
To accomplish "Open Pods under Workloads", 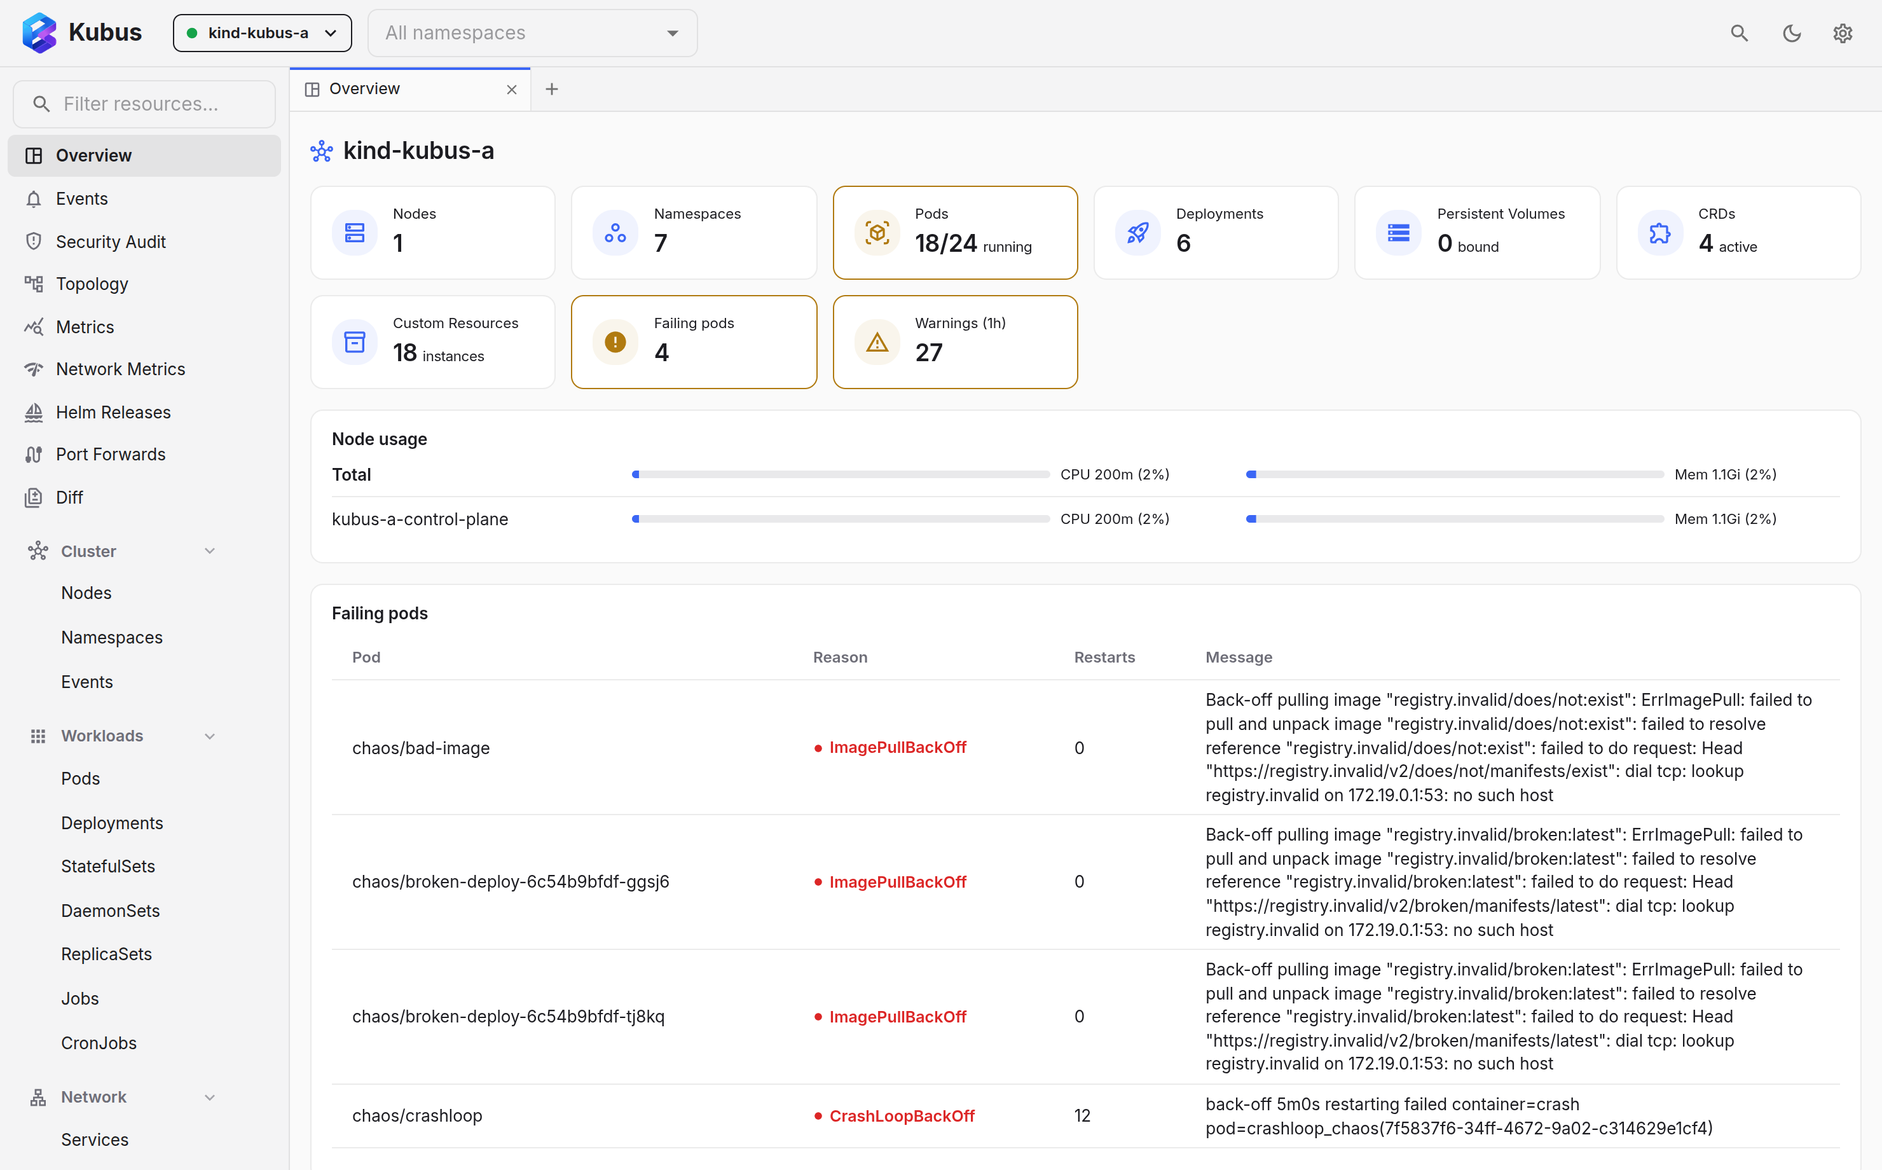I will pyautogui.click(x=81, y=778).
